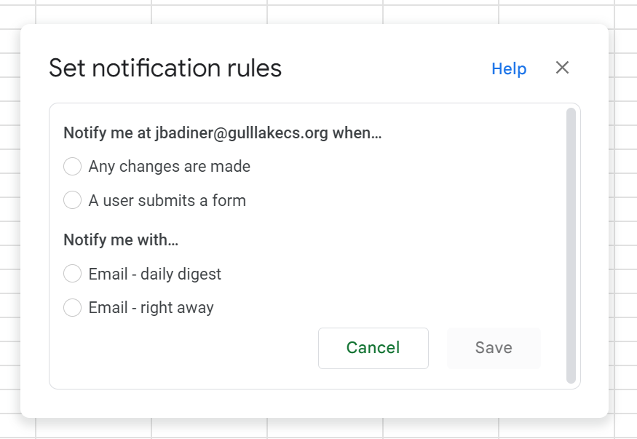Click the "Notify me with…" heading
Image resolution: width=637 pixels, height=439 pixels.
[121, 240]
